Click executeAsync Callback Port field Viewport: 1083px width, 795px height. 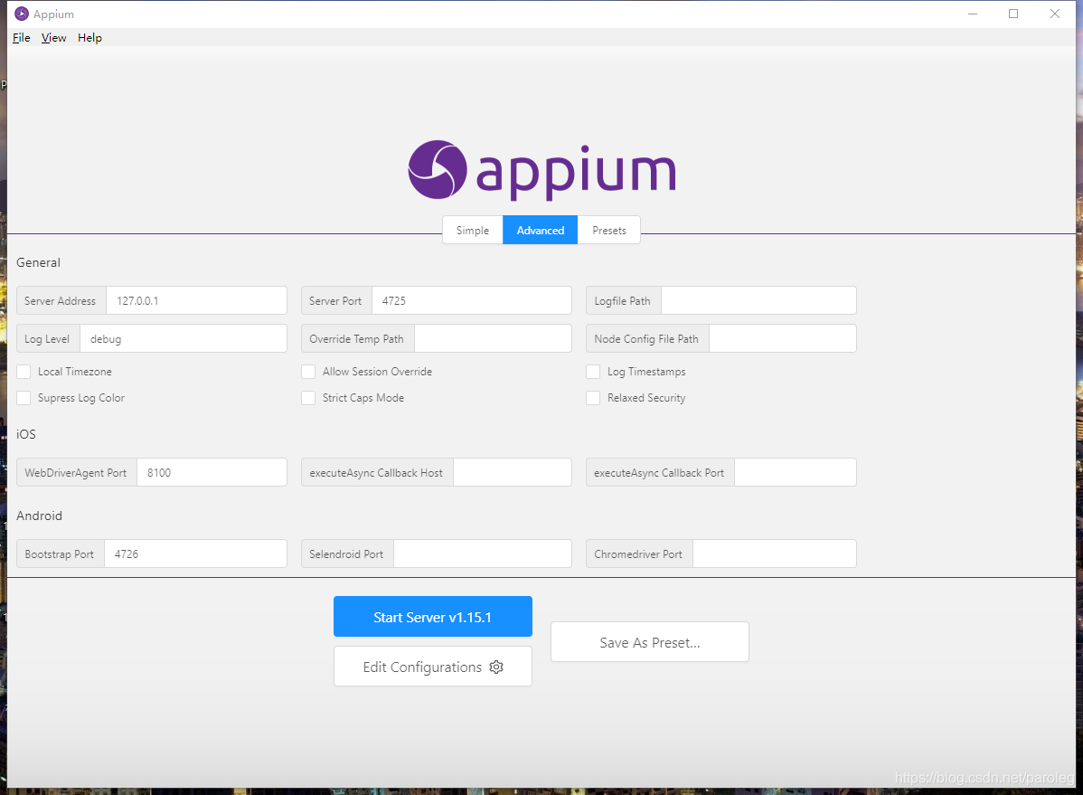[x=796, y=473]
